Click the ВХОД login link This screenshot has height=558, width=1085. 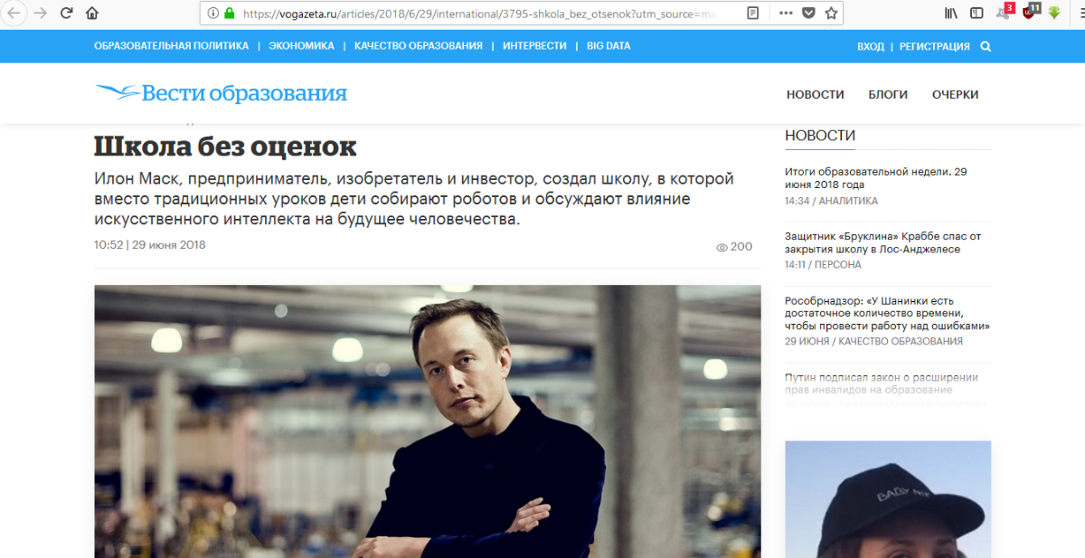(x=871, y=46)
